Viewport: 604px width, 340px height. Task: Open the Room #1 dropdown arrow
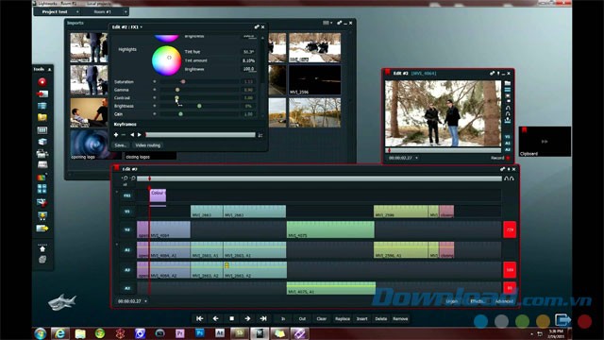[126, 12]
